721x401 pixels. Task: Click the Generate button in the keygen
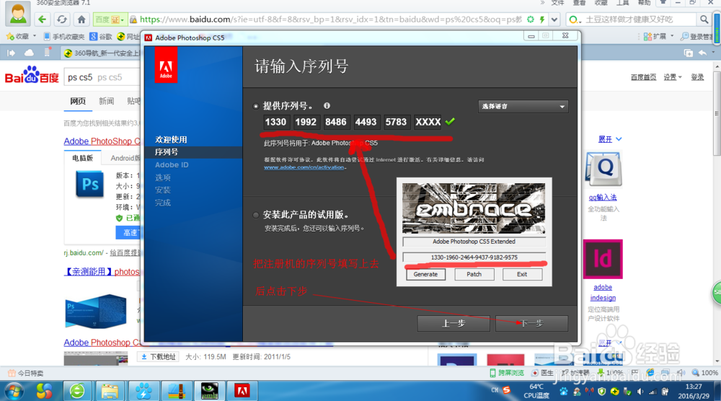425,274
